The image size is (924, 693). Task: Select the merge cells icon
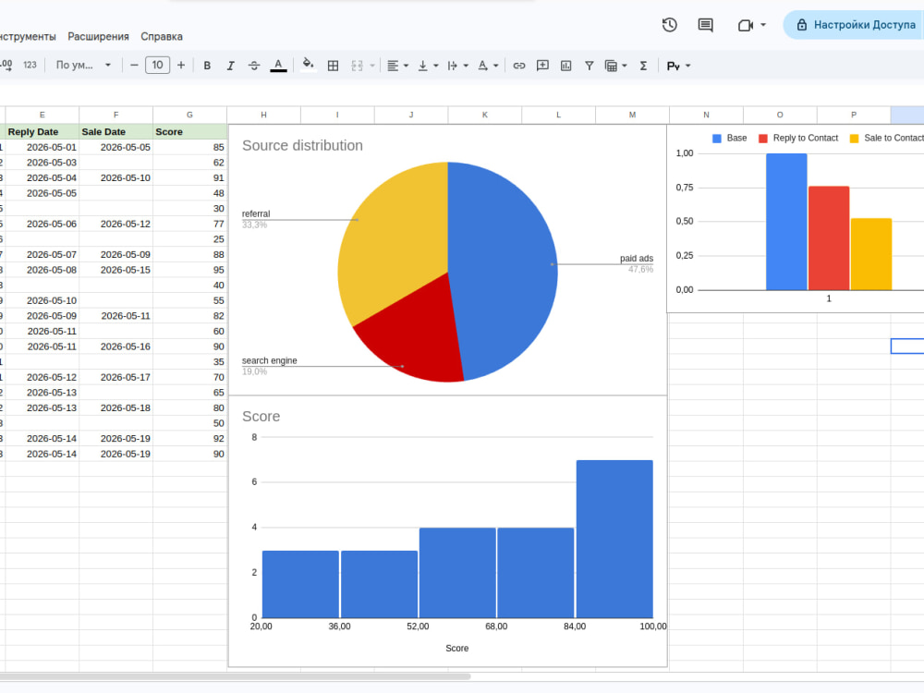point(357,66)
